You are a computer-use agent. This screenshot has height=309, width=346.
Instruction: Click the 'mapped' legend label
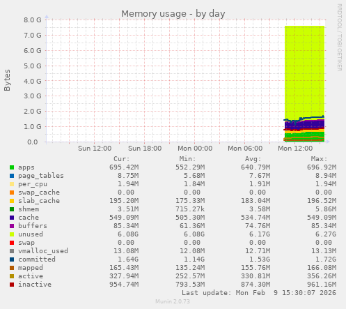coord(31,268)
